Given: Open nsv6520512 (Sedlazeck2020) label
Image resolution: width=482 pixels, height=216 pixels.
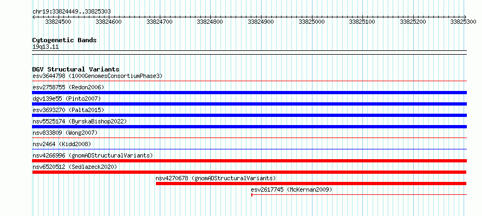Looking at the screenshot, I should coord(75,167).
